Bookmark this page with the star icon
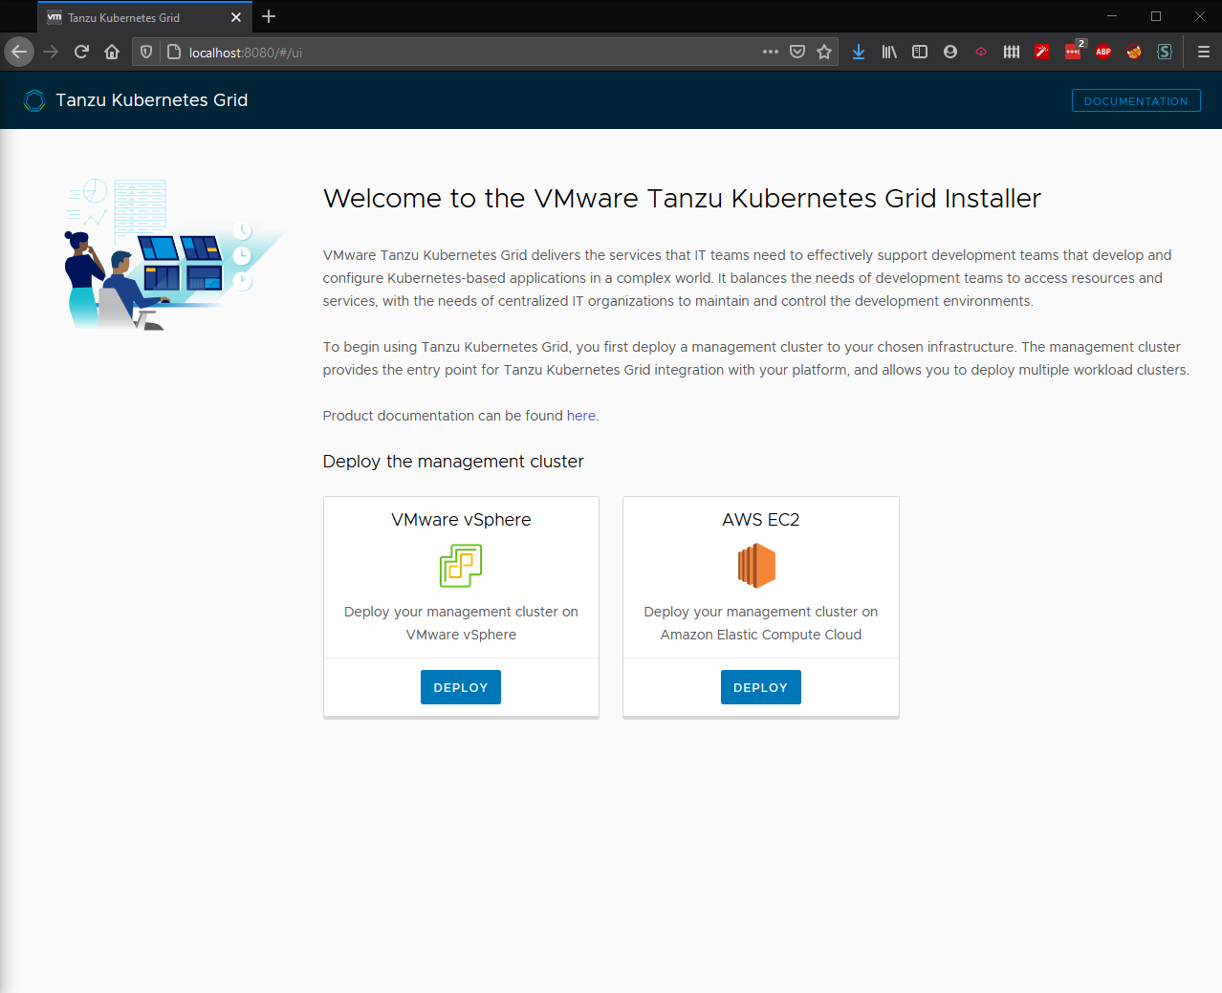Screen dimensions: 1222x993 (x=824, y=52)
